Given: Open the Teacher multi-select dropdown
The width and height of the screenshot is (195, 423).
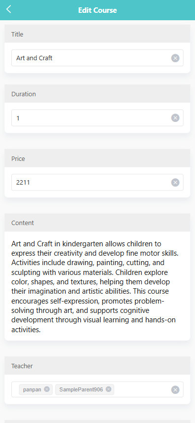Looking at the screenshot, I should tap(97, 389).
